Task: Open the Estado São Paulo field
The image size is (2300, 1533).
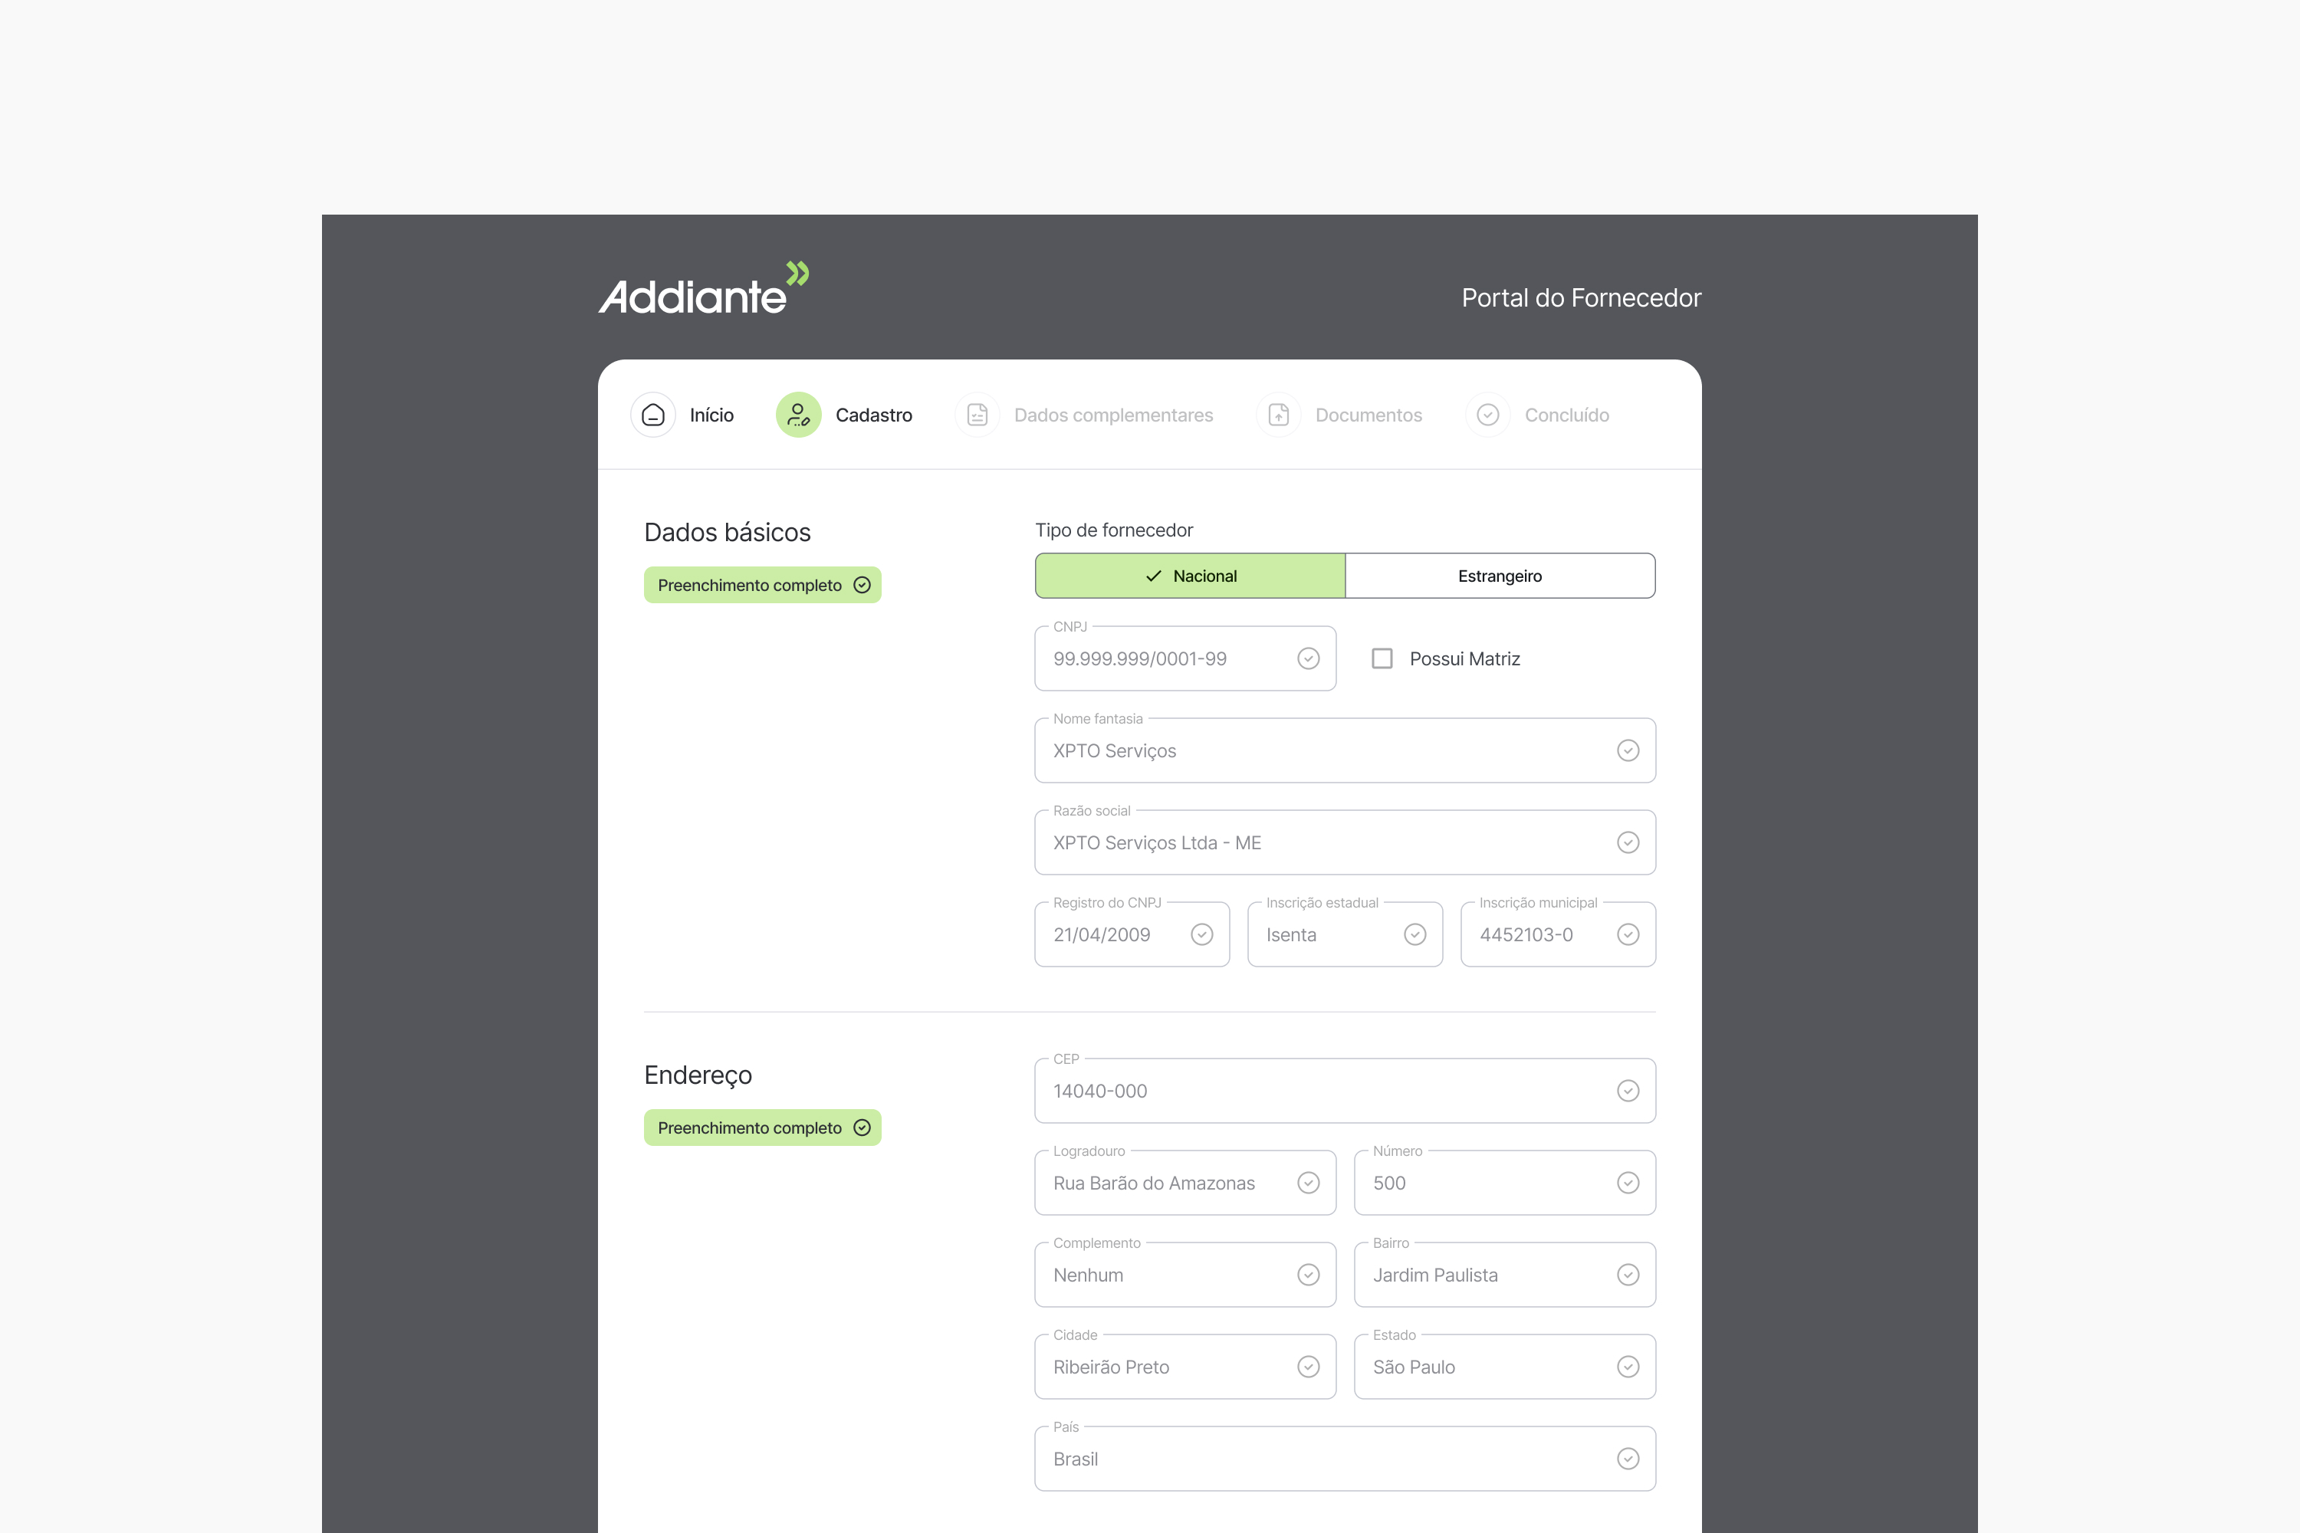Action: click(x=1487, y=1367)
